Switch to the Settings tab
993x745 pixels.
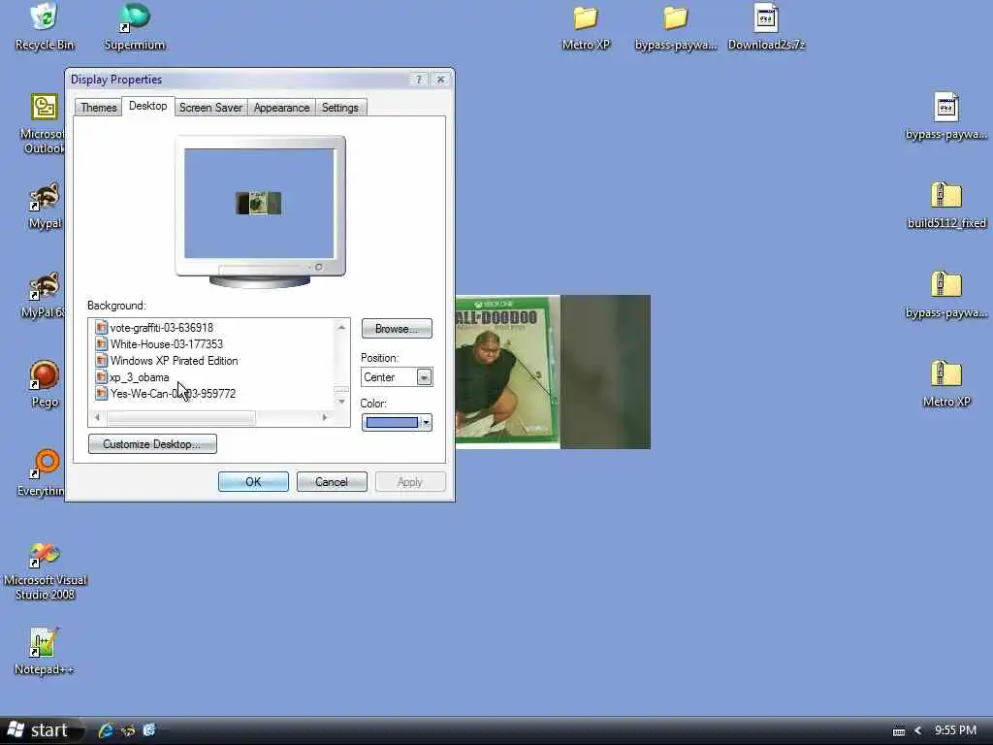coord(340,108)
